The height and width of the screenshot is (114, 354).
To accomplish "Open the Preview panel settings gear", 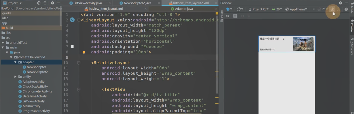I will (340, 3).
